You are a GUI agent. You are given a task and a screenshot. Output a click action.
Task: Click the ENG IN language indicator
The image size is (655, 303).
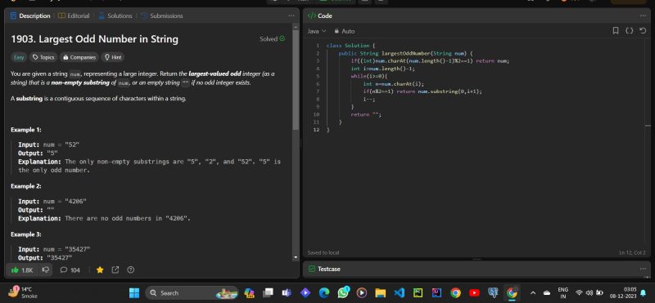(x=562, y=293)
